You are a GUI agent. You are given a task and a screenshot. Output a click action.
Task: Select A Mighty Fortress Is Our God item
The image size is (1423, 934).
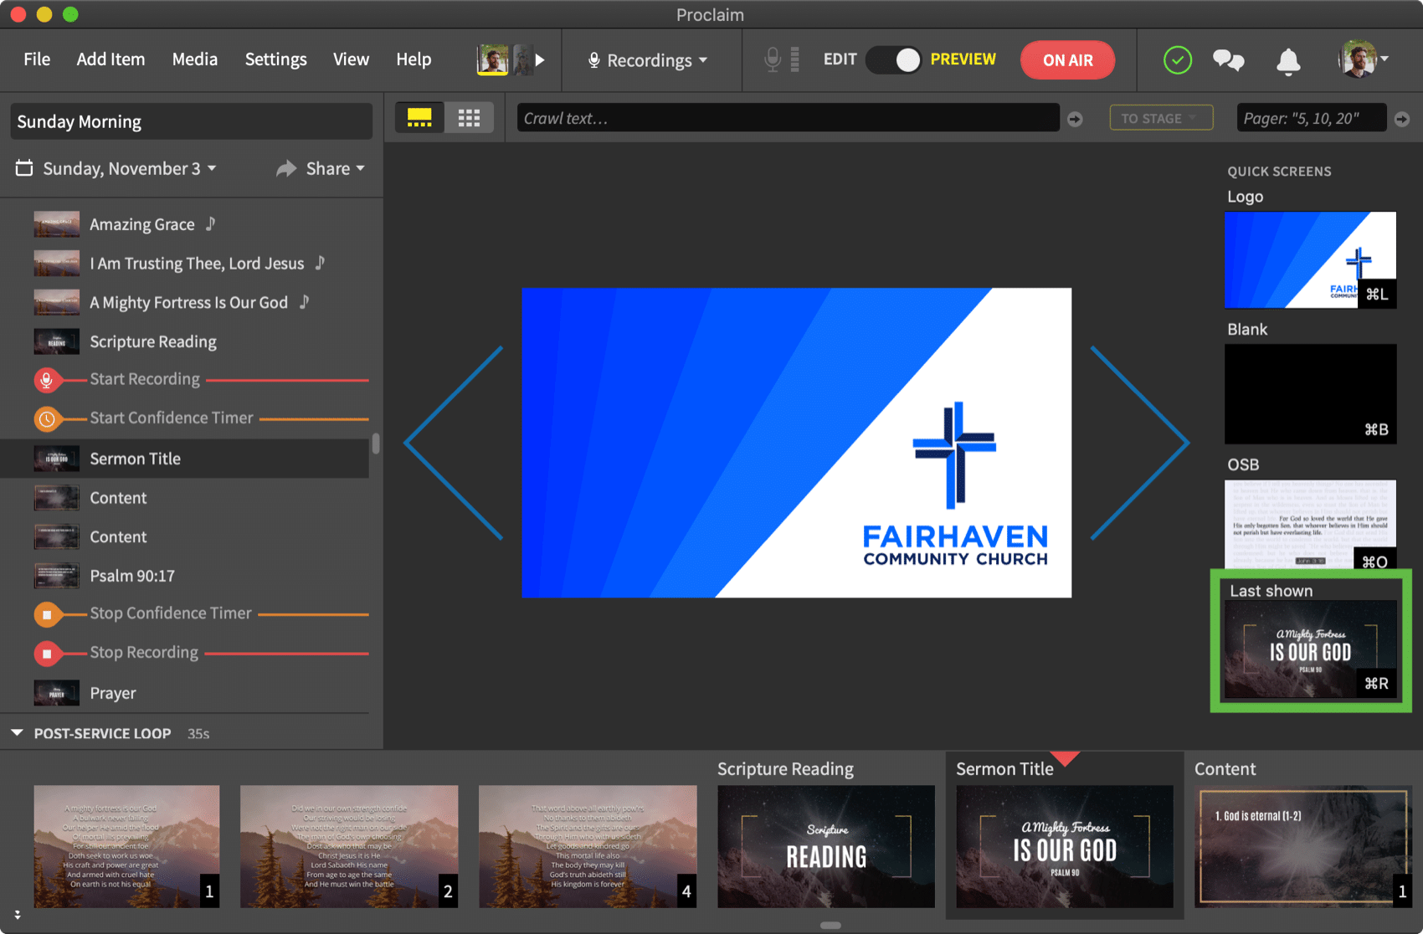[184, 302]
